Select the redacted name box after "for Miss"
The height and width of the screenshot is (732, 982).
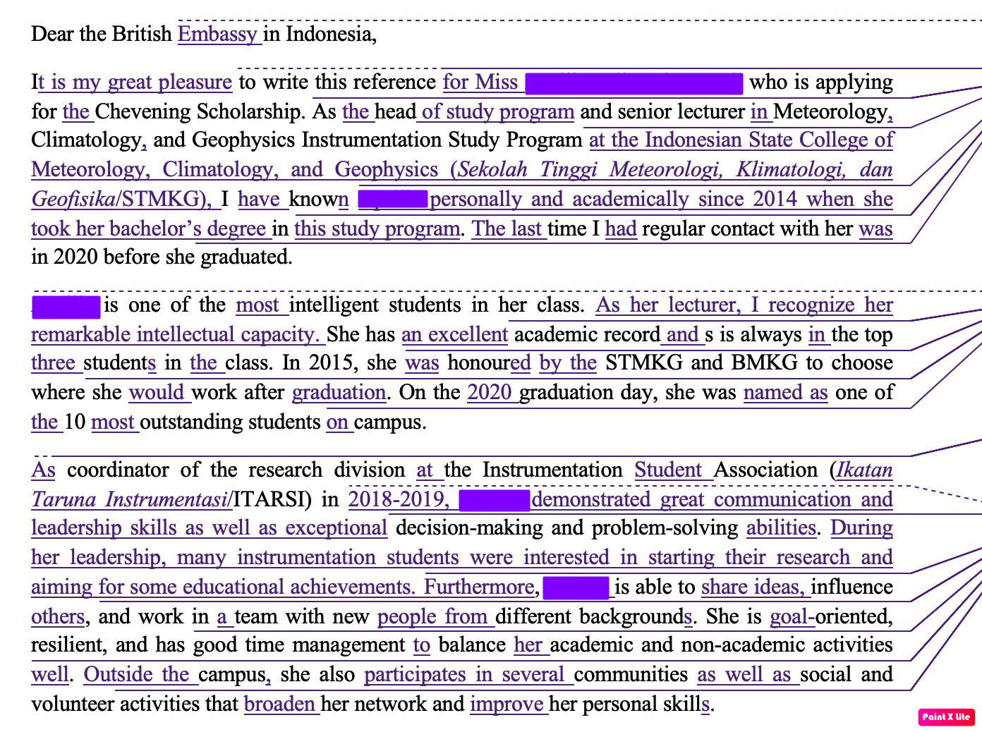(x=633, y=83)
